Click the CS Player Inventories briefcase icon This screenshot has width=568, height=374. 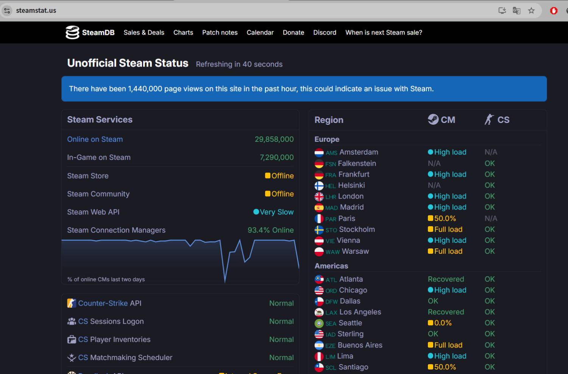[x=72, y=340]
